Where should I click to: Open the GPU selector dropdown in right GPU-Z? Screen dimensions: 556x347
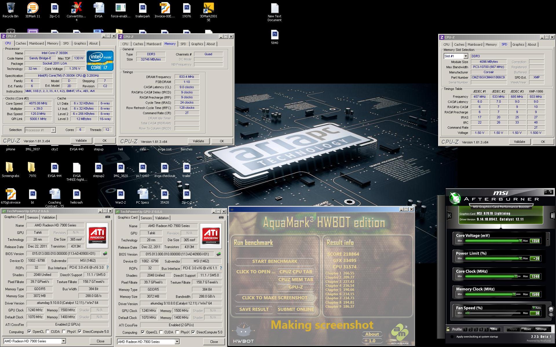click(x=177, y=342)
